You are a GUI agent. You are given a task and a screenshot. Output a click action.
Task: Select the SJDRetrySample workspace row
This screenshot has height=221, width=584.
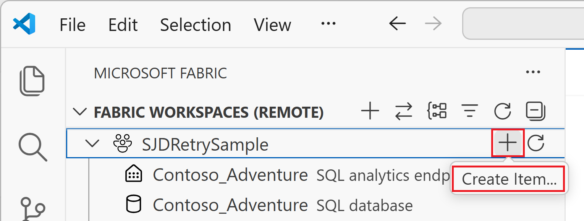pyautogui.click(x=315, y=143)
